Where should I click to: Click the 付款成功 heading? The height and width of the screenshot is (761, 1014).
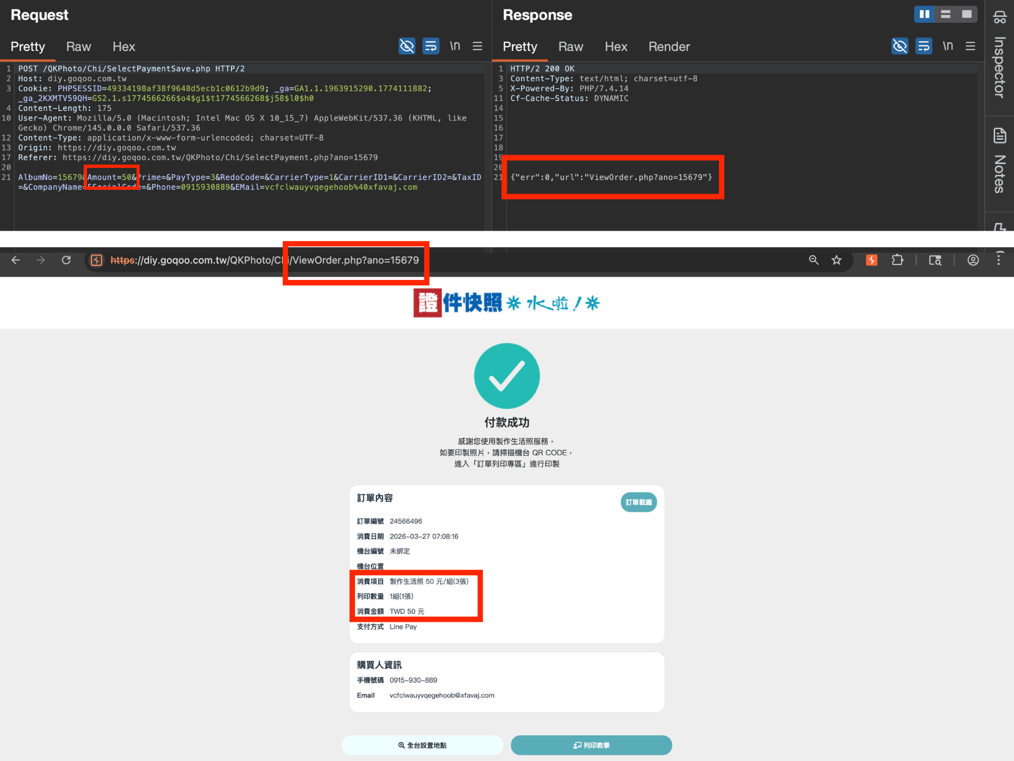[507, 423]
